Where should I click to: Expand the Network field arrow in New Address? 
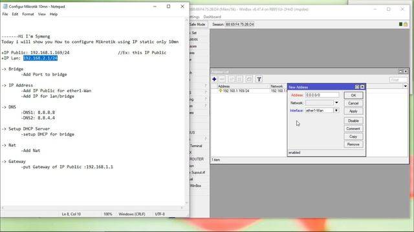(336, 103)
